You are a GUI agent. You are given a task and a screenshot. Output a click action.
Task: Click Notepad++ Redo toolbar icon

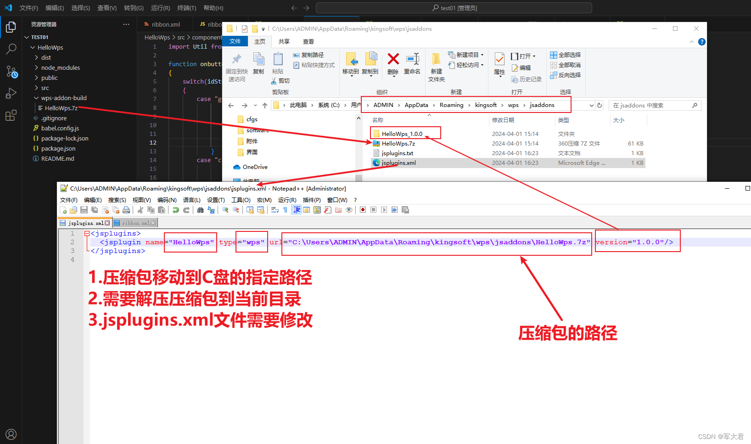coord(186,210)
